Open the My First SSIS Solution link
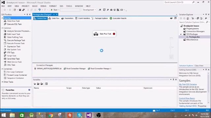Image resolution: width=211 pixels, height=118 pixels. pos(188,85)
